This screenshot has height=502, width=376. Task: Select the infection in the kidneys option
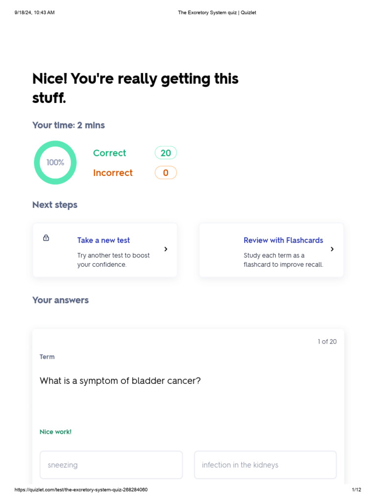[265, 465]
